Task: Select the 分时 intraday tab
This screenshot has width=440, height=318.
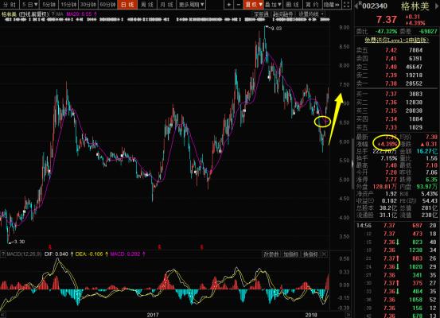Action: (x=10, y=5)
